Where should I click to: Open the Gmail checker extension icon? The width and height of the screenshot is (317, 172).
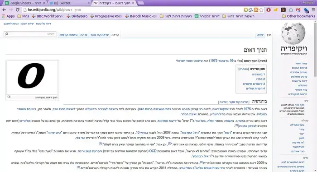pos(298,10)
